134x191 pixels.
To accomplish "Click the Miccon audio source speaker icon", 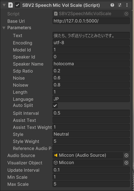I will click(x=56, y=155).
